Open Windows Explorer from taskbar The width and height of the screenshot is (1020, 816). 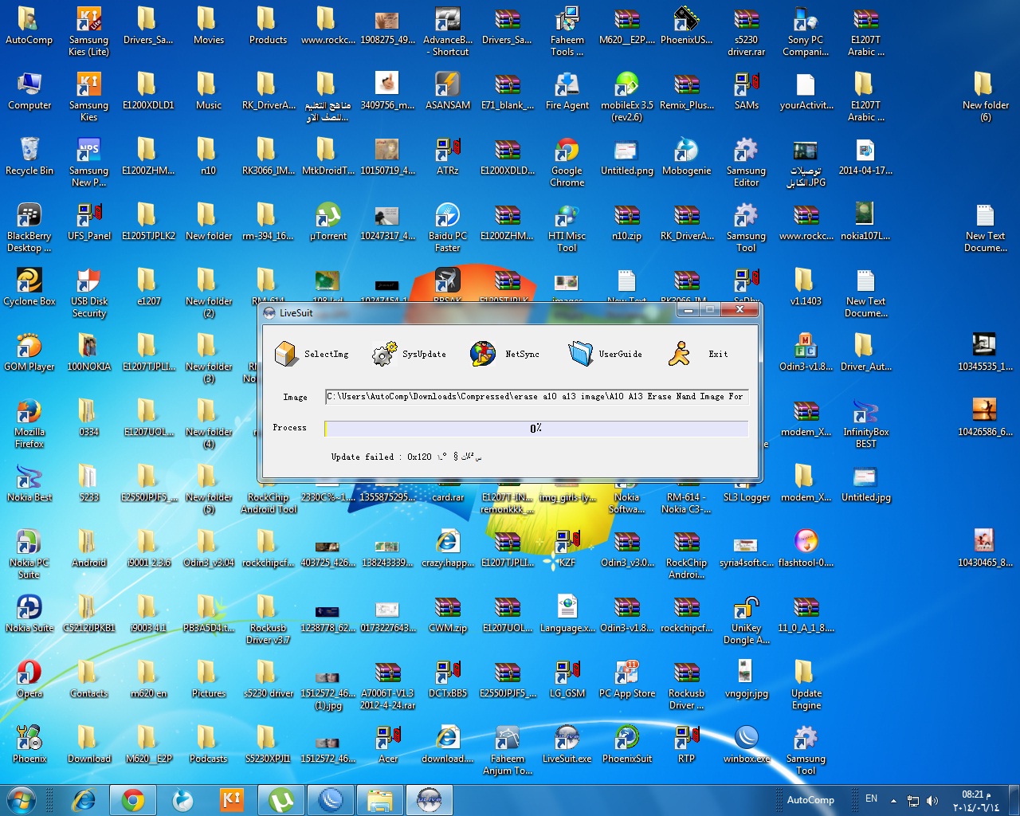point(380,800)
